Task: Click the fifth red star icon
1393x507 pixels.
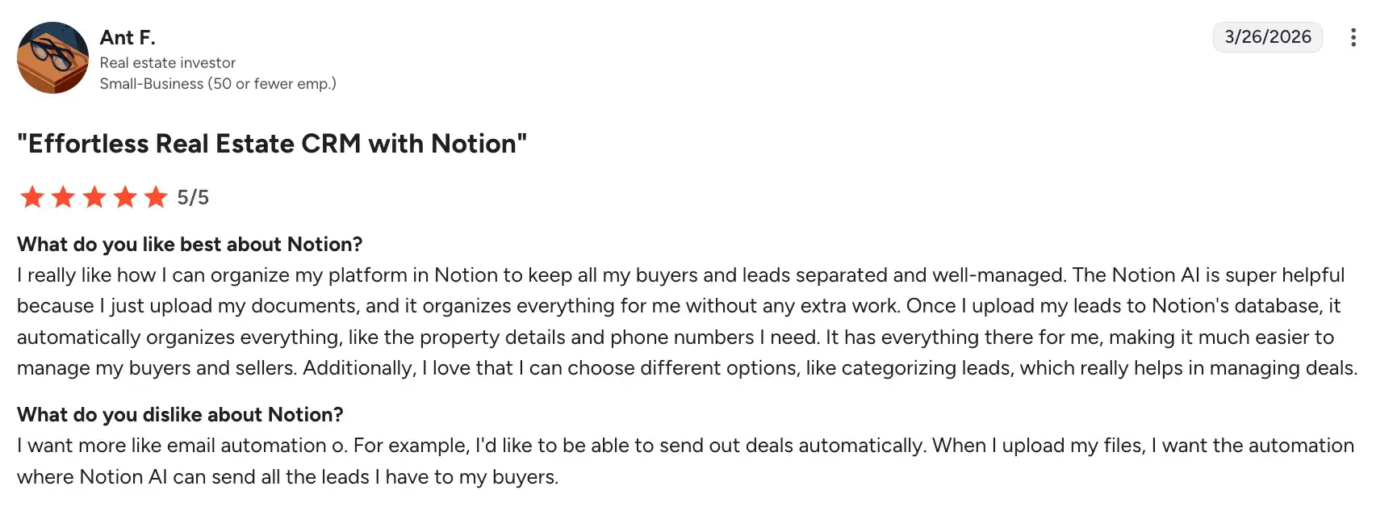Action: pyautogui.click(x=156, y=196)
